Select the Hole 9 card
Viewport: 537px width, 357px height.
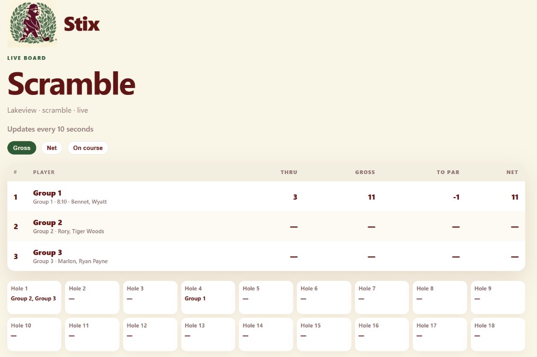tap(498, 297)
